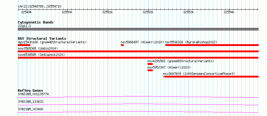Open esv3568368 (Uddin2014) variant label

coord(38,48)
